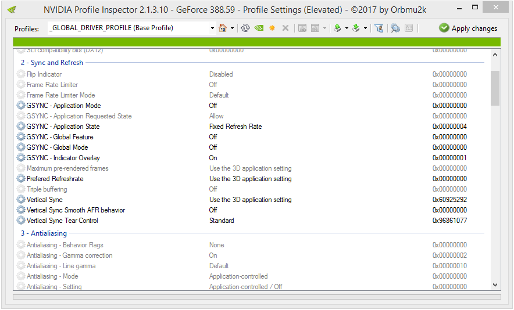Screen dimensions: 514x310
Task: Select 'GSYNC - Application Requested State' setting
Action: (79, 116)
